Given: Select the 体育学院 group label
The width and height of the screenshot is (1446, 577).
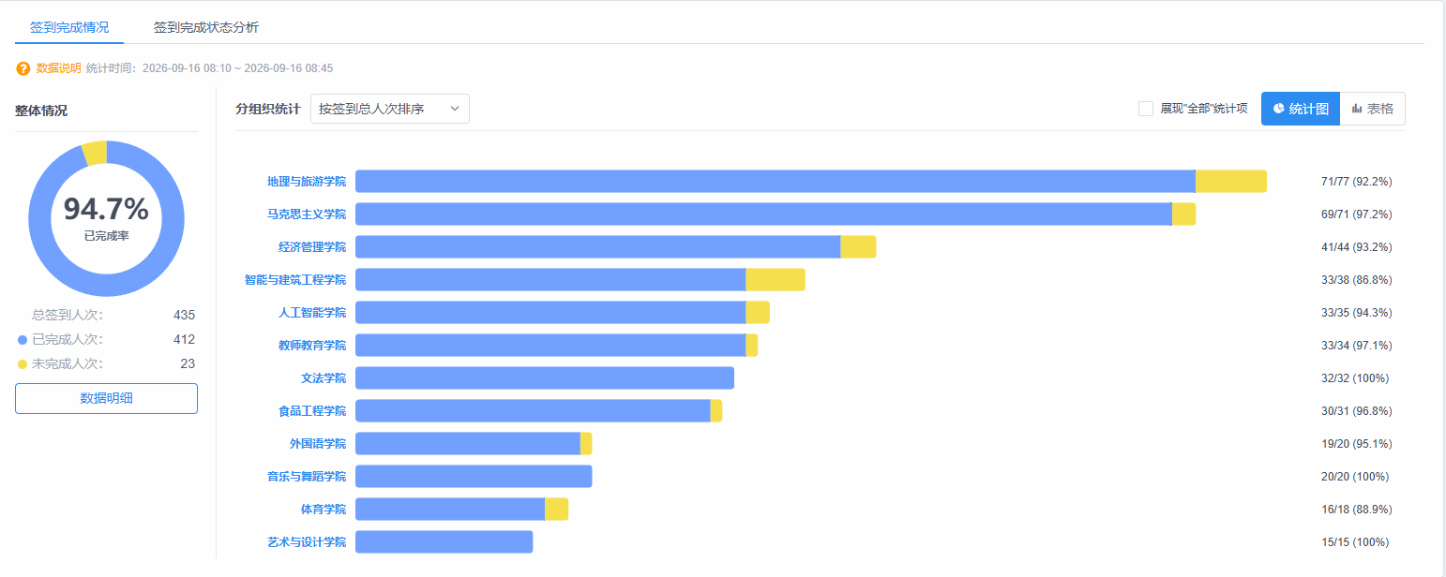Looking at the screenshot, I should click(x=324, y=510).
